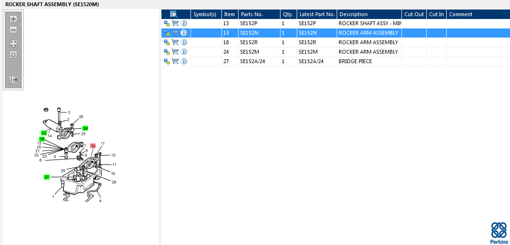Select red callout 15 in diagram
This screenshot has width=510, height=245.
(x=93, y=146)
